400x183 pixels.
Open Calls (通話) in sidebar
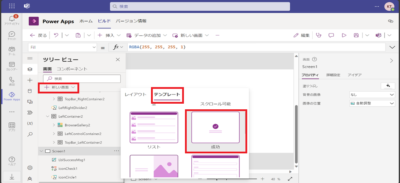click(x=12, y=81)
